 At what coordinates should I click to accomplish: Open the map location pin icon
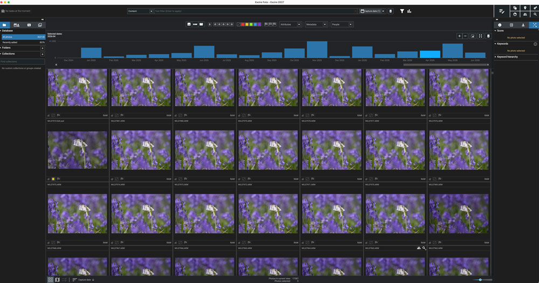click(x=525, y=8)
